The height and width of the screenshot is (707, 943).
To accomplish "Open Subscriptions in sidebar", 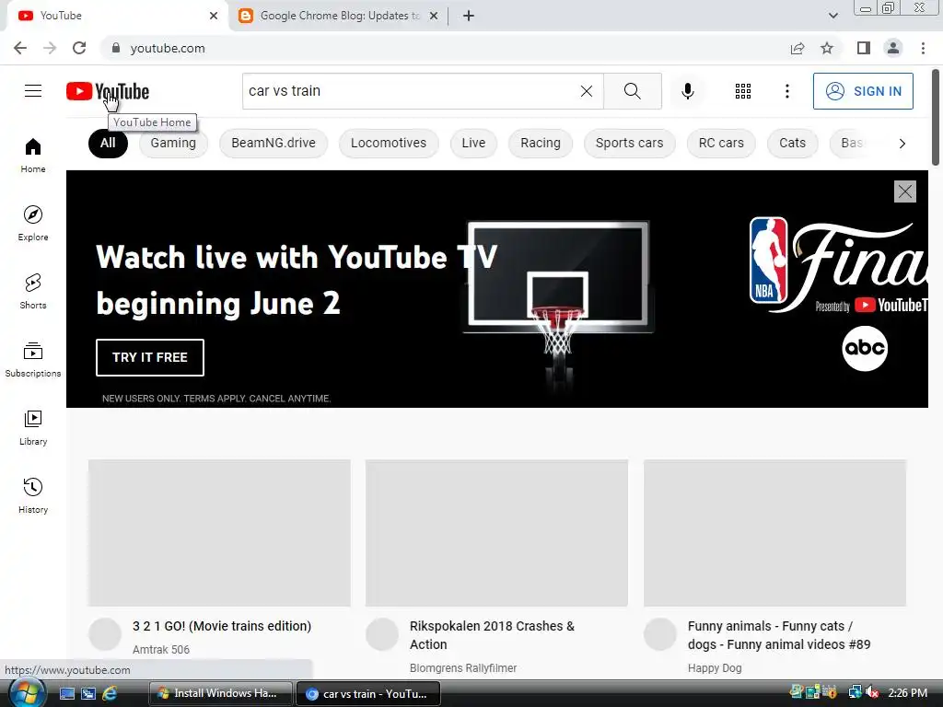I will coord(33,360).
